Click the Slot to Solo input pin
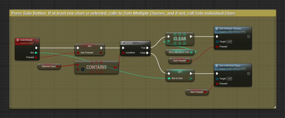Screen dimensions: 285x118 [x=169, y=78]
